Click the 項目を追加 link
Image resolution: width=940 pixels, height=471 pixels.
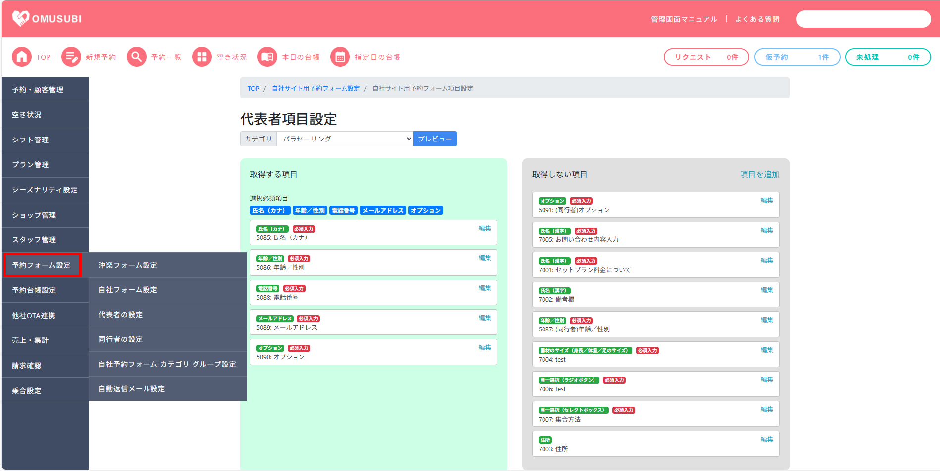click(759, 174)
